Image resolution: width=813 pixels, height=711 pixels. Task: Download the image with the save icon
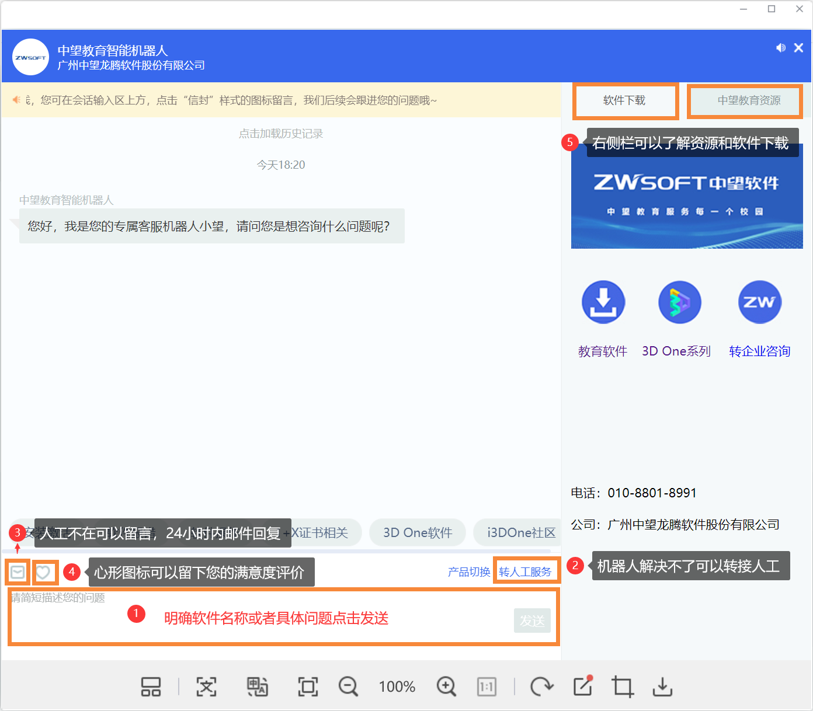pos(662,687)
